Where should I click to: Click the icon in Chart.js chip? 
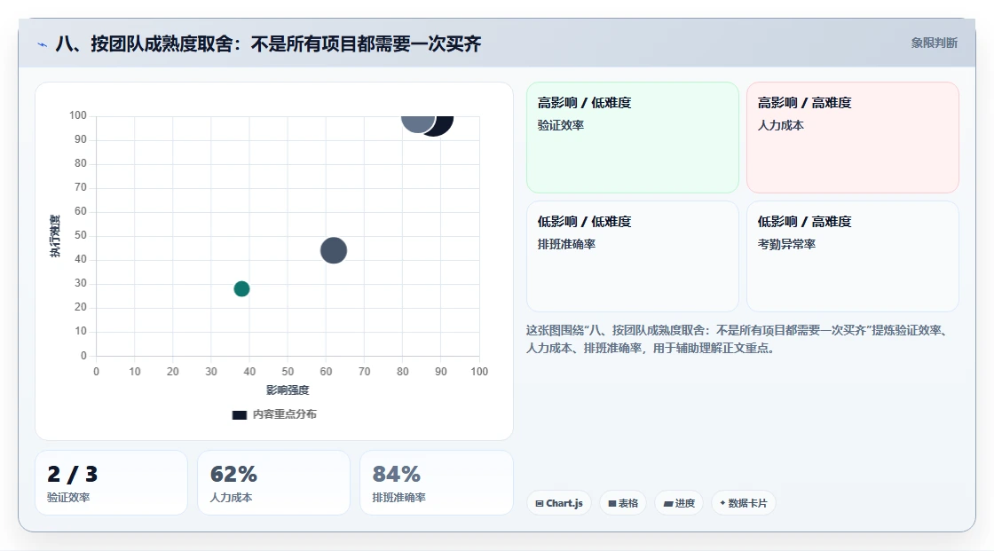coord(540,503)
